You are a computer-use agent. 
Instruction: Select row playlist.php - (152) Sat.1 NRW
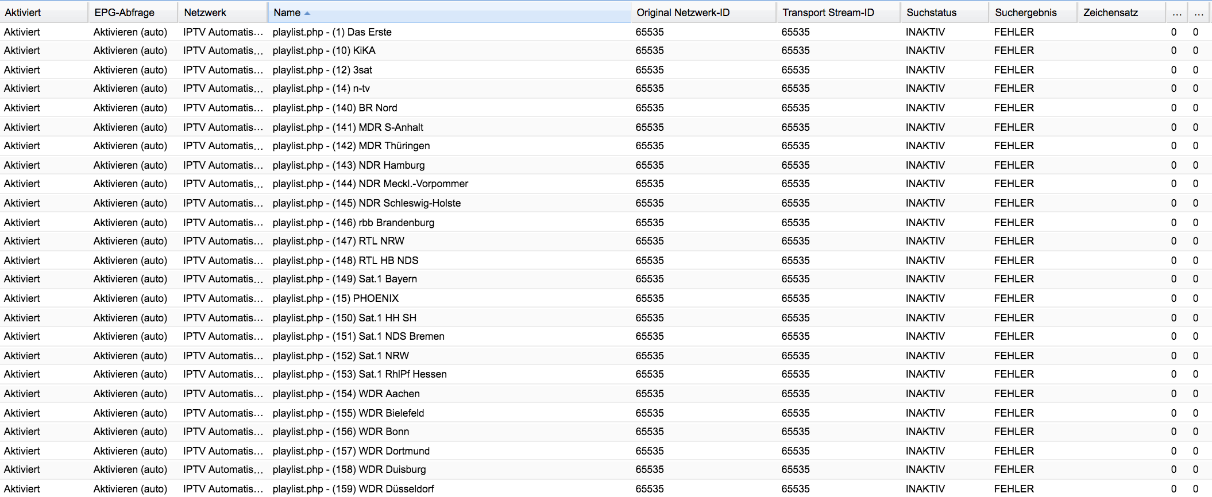coord(606,356)
